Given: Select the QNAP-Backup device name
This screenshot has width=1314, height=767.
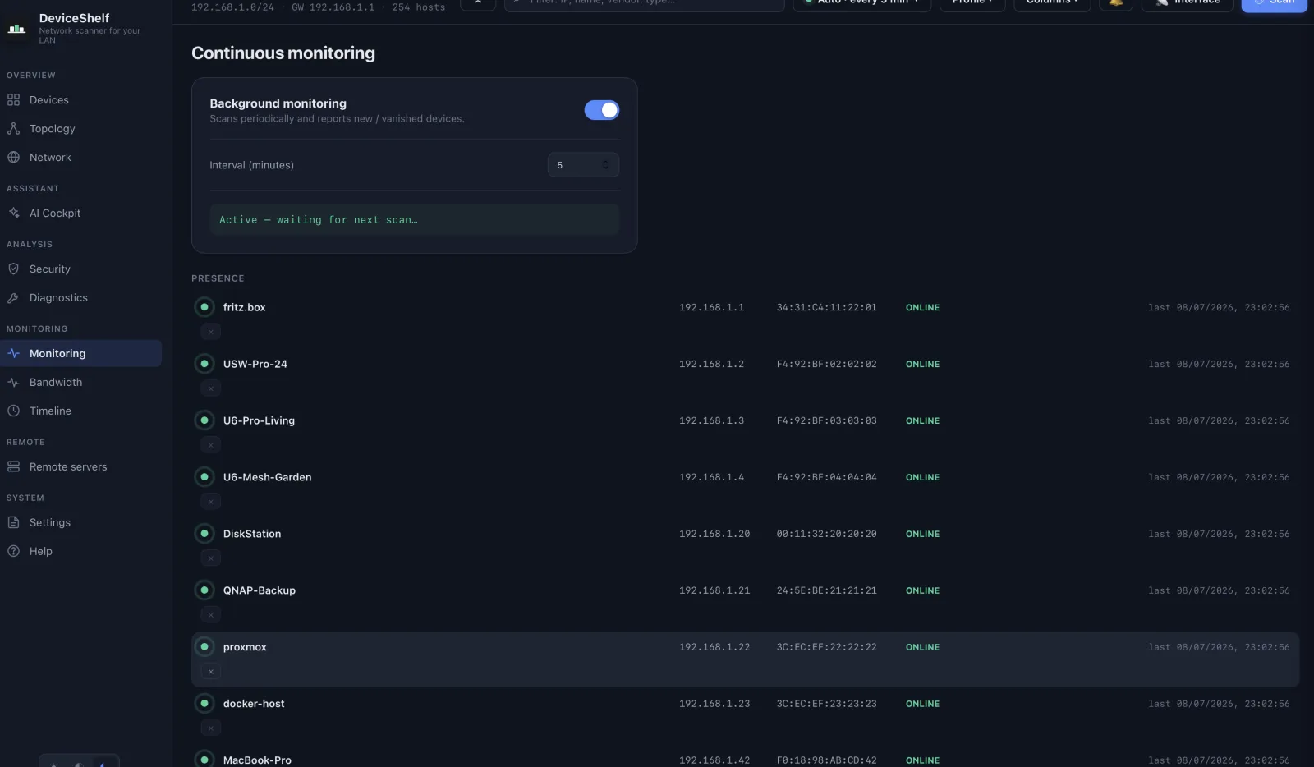Looking at the screenshot, I should pos(260,590).
